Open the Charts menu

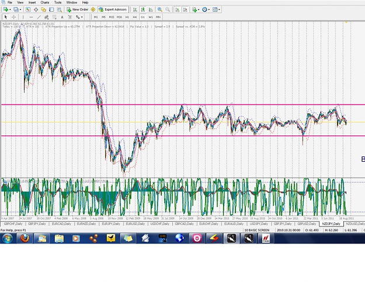coord(44,2)
